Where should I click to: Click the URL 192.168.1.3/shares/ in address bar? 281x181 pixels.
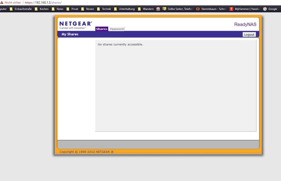click(x=43, y=3)
